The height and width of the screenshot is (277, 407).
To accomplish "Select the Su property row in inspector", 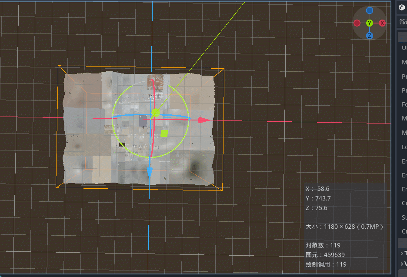I will coord(404,217).
